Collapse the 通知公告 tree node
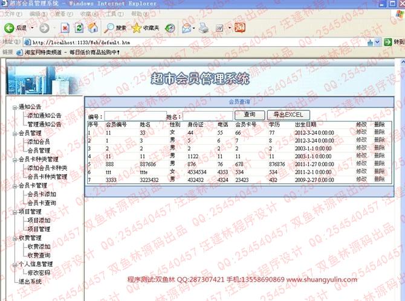Screen dimensions: 405x301 tap(15, 107)
